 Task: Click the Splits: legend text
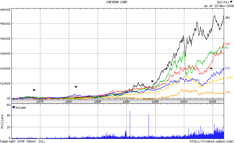tap(223, 2)
